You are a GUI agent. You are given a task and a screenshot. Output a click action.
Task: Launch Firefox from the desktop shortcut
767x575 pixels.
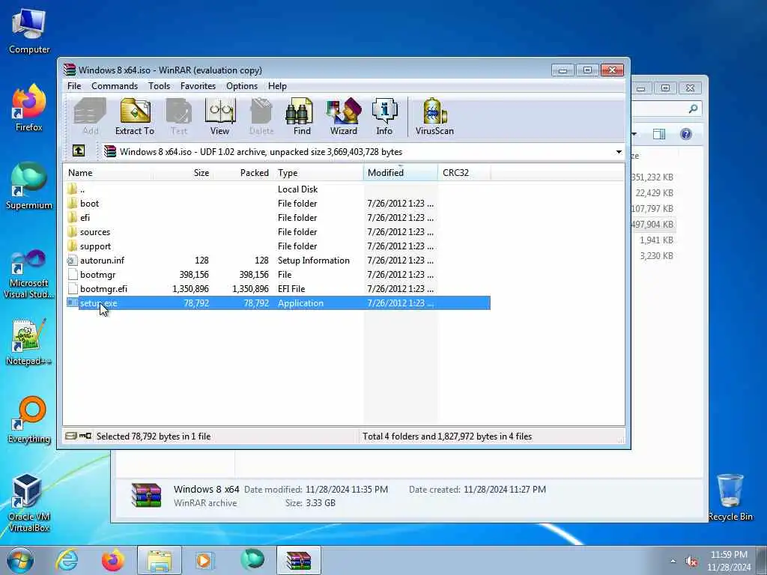tap(29, 108)
